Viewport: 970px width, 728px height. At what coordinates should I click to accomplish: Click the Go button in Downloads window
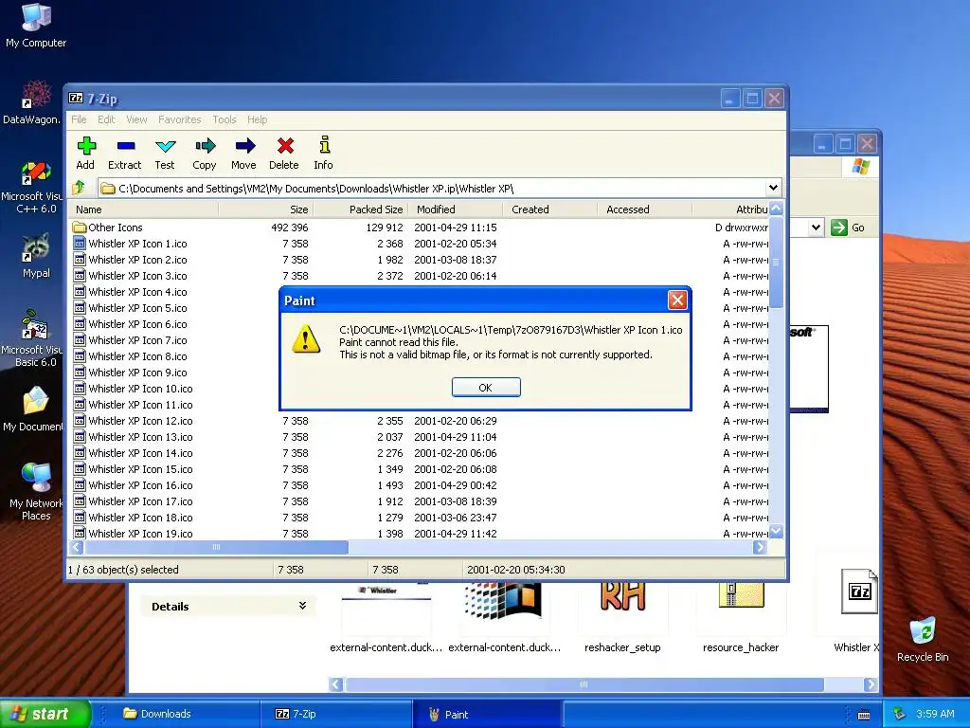[848, 227]
